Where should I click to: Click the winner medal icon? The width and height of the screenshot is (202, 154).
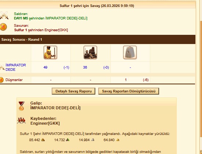(x=21, y=106)
